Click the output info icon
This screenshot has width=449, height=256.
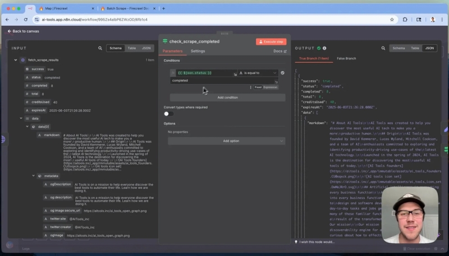(324, 48)
